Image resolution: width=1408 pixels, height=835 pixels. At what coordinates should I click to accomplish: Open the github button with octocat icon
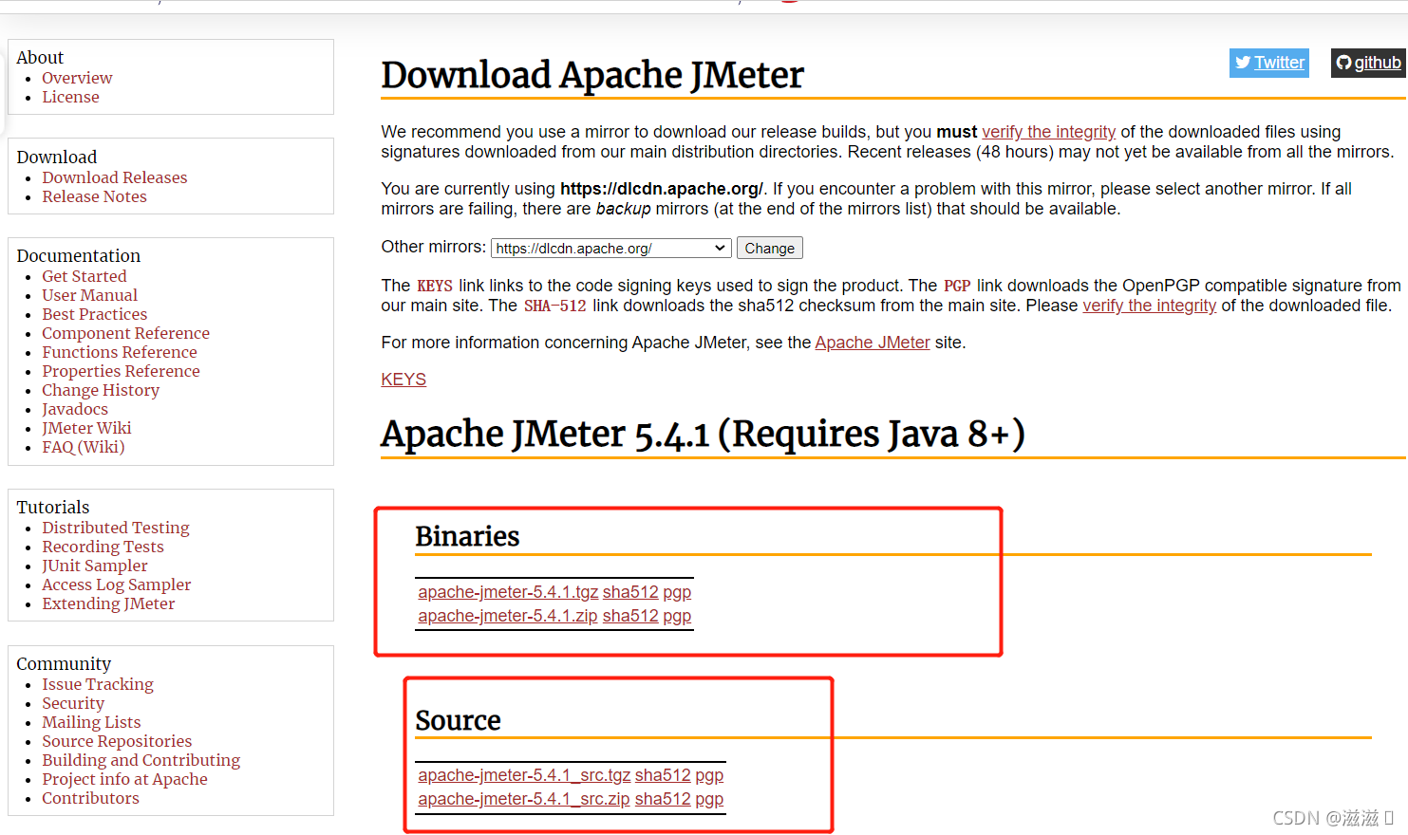(x=1368, y=63)
